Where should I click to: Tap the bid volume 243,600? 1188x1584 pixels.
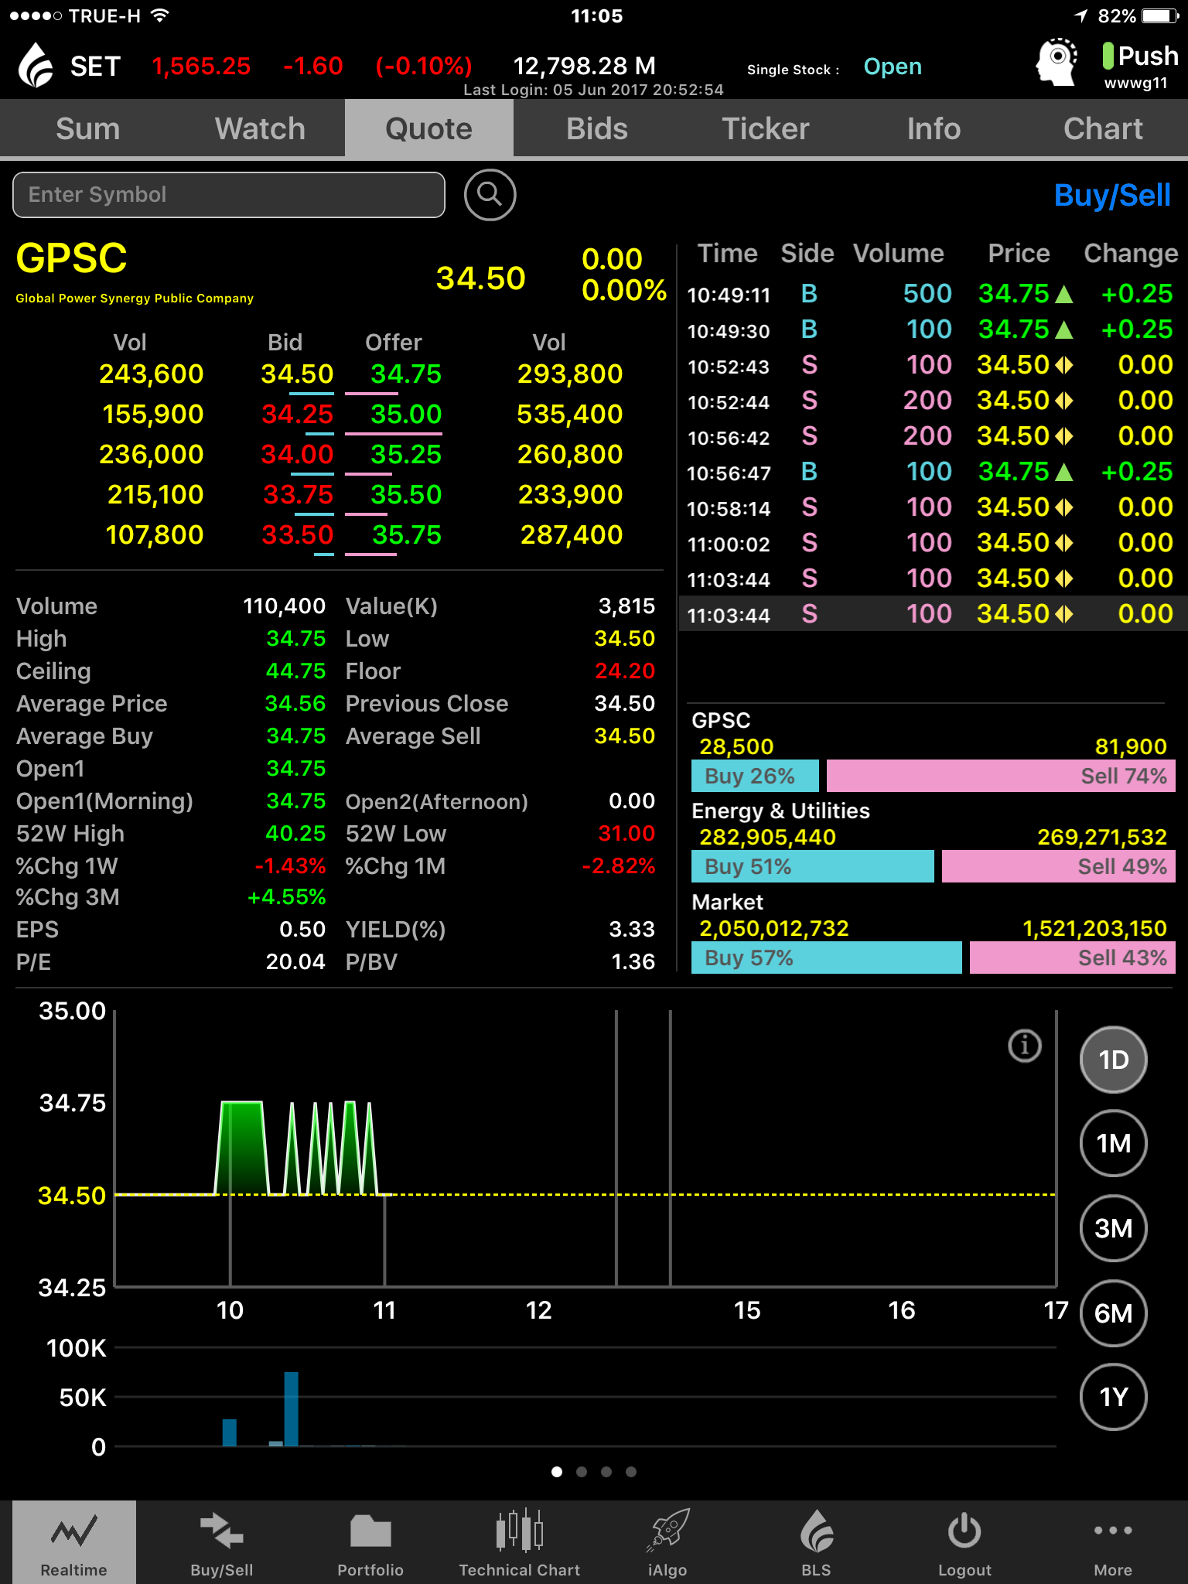pos(152,374)
